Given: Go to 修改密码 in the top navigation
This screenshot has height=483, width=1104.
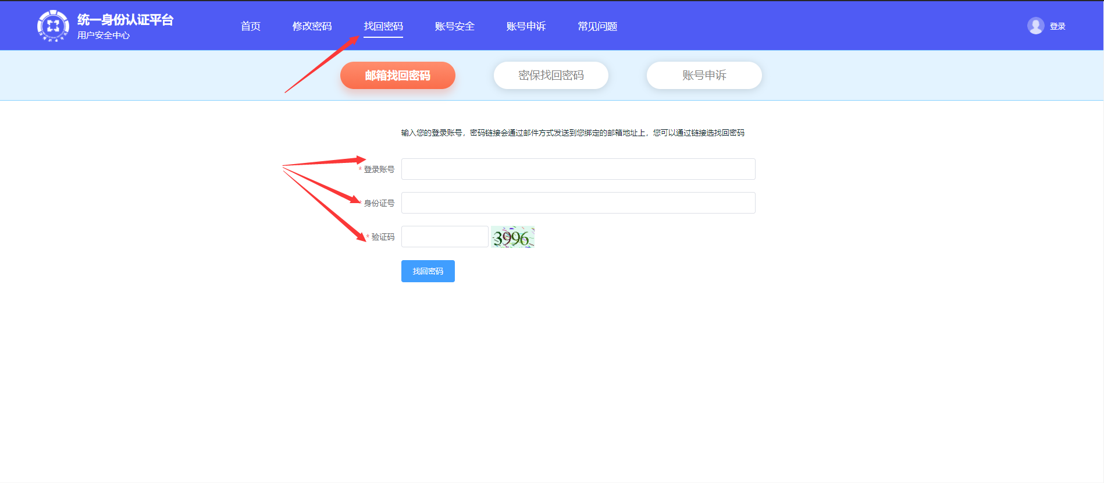Looking at the screenshot, I should (x=312, y=26).
